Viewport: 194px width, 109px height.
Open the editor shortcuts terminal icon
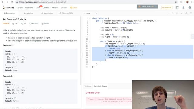(x=182, y=13)
